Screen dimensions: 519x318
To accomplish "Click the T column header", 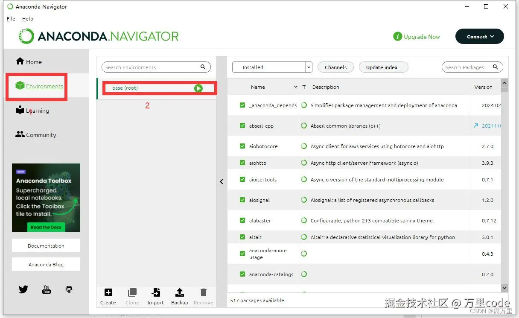I will coord(304,87).
